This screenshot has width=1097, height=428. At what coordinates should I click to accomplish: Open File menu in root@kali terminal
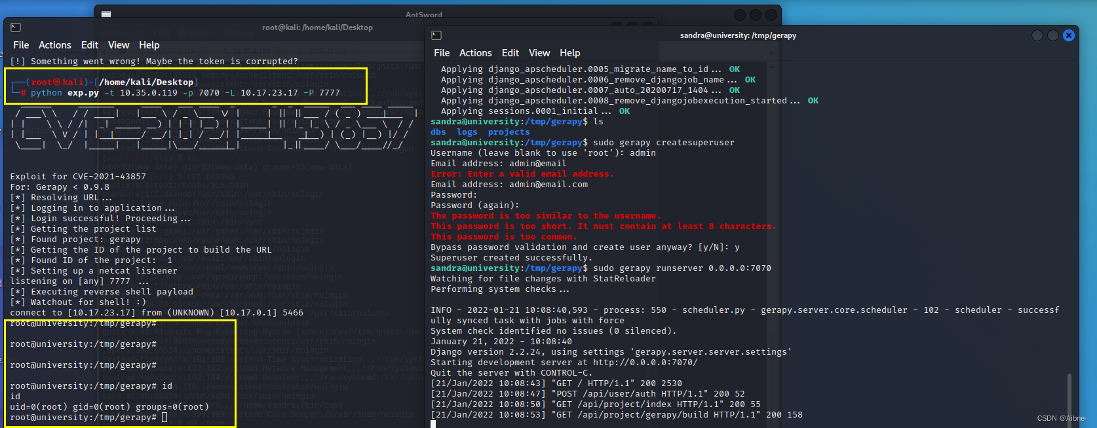click(21, 45)
